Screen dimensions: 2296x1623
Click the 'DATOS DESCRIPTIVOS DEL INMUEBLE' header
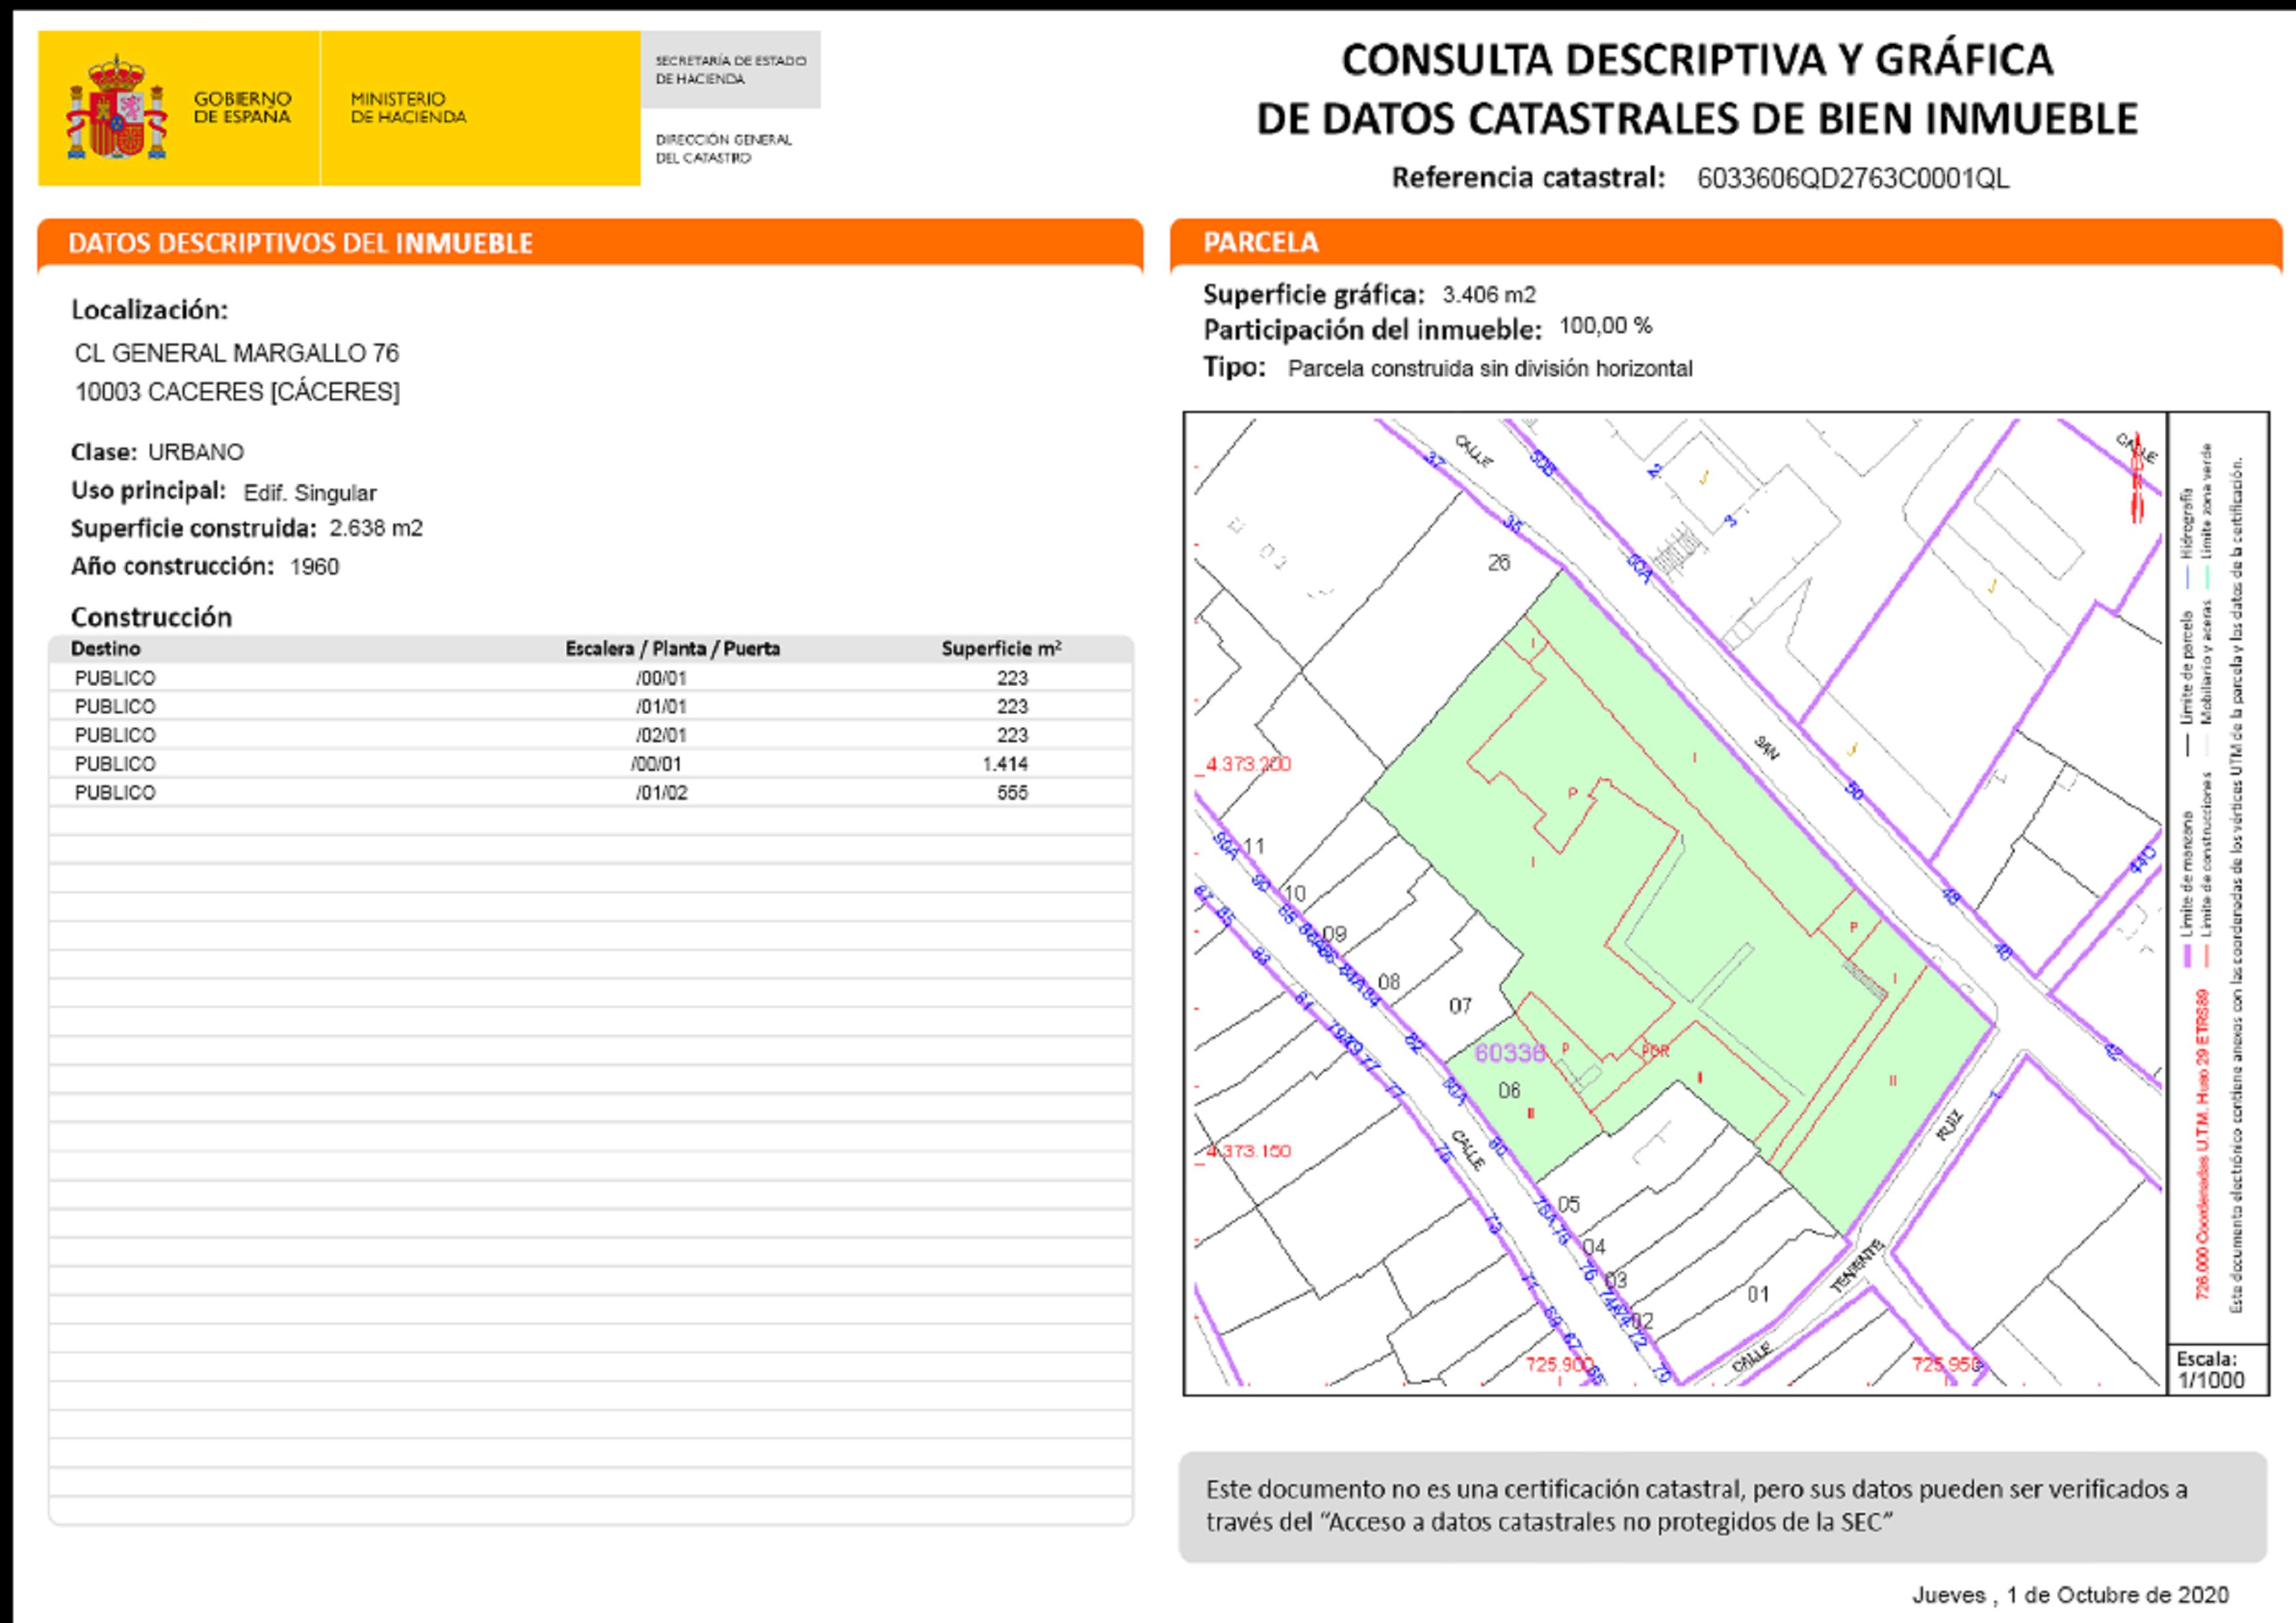click(300, 243)
